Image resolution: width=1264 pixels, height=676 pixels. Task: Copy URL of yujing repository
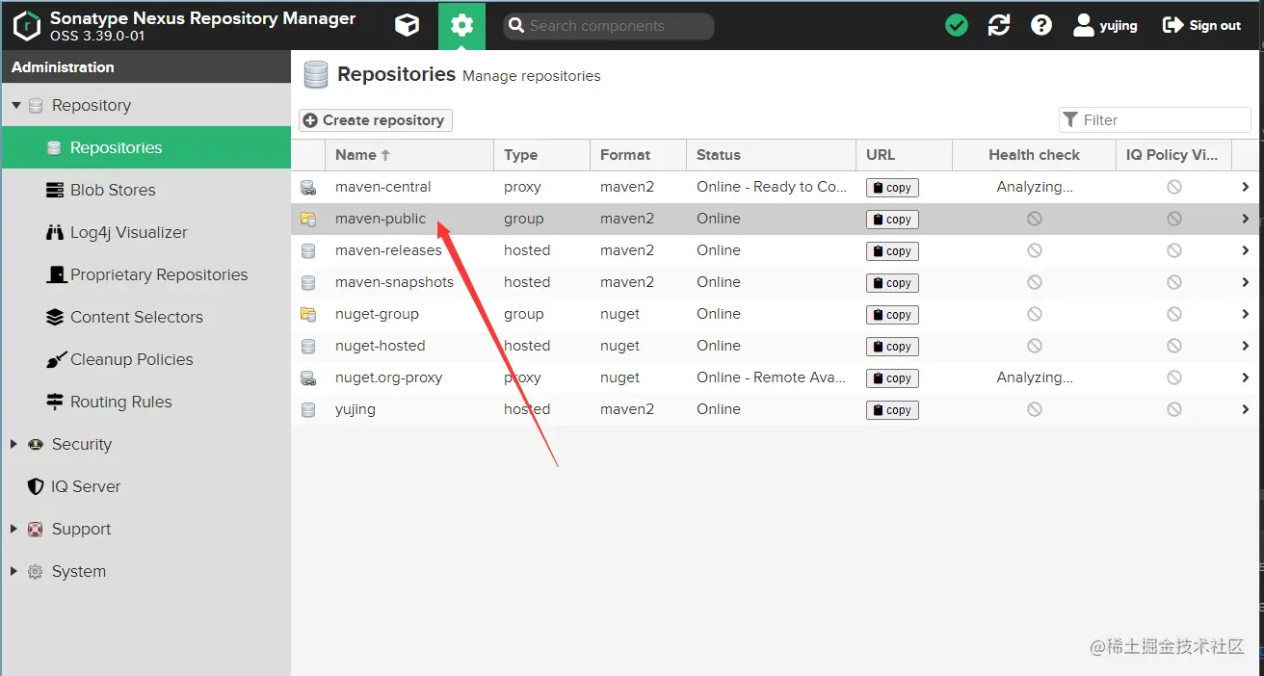point(892,410)
